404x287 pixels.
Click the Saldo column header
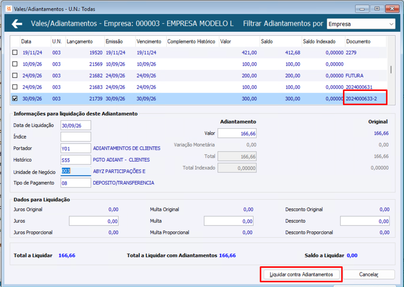pos(280,41)
